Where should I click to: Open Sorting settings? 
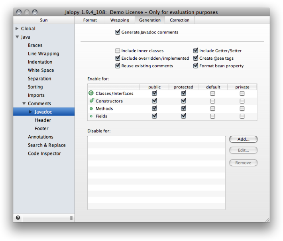point(35,87)
